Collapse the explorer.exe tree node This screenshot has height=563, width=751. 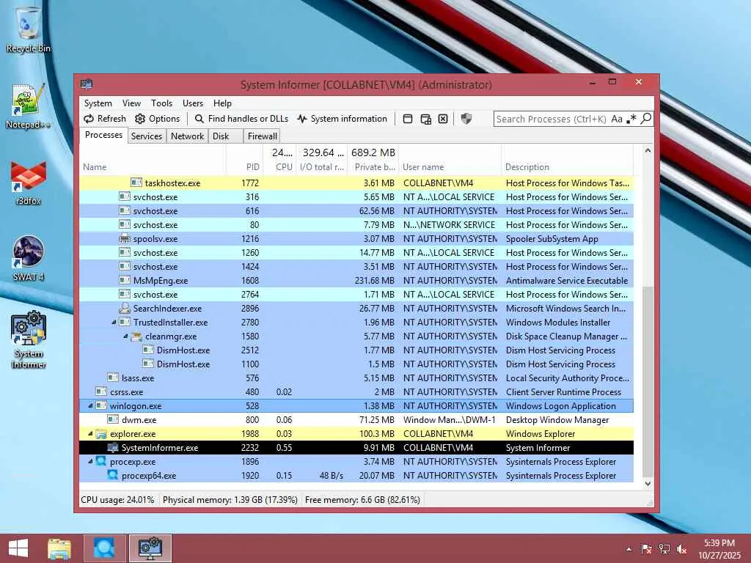click(x=90, y=434)
